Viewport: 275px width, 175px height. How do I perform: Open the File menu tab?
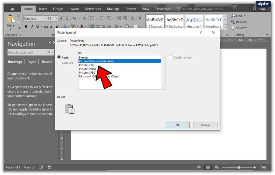point(12,9)
